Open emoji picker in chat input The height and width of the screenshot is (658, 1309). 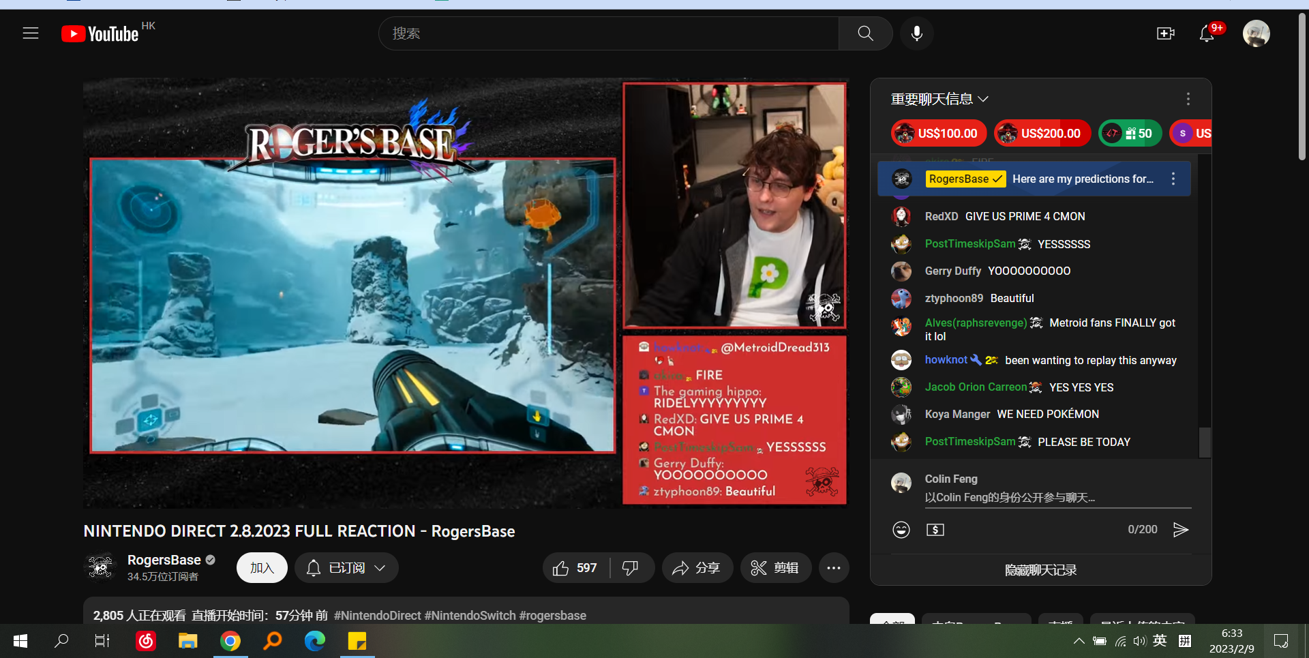901,530
